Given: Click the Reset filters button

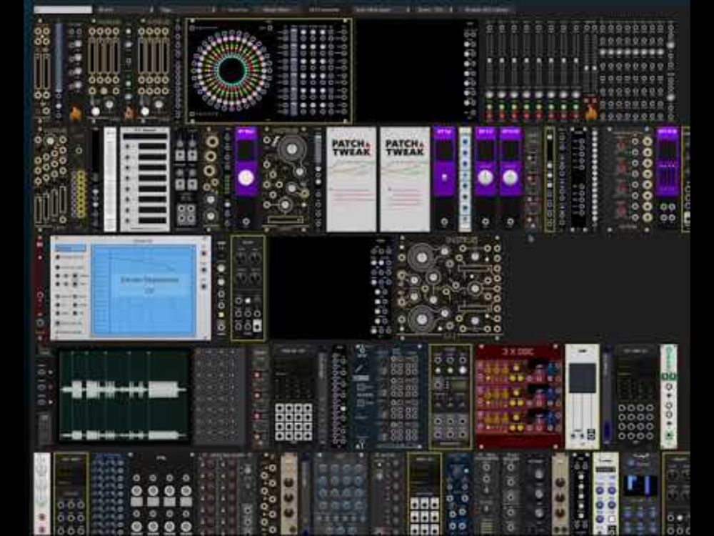Looking at the screenshot, I should [x=277, y=9].
